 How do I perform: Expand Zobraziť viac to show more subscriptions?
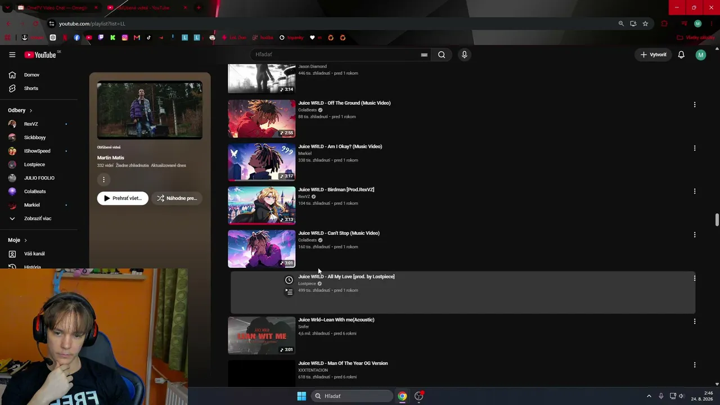tap(39, 218)
